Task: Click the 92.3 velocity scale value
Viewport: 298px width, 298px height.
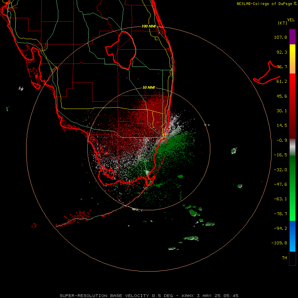Action: pyautogui.click(x=282, y=52)
